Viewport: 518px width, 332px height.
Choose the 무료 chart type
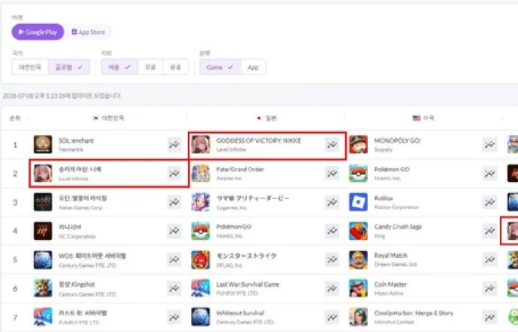(150, 67)
